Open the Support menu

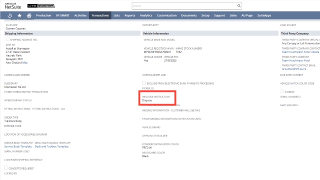coord(219,15)
